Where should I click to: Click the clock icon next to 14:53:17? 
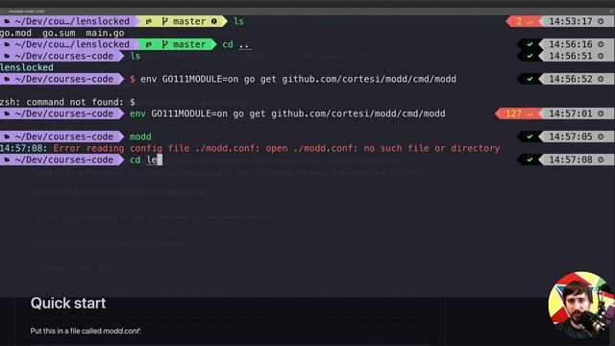pos(601,21)
